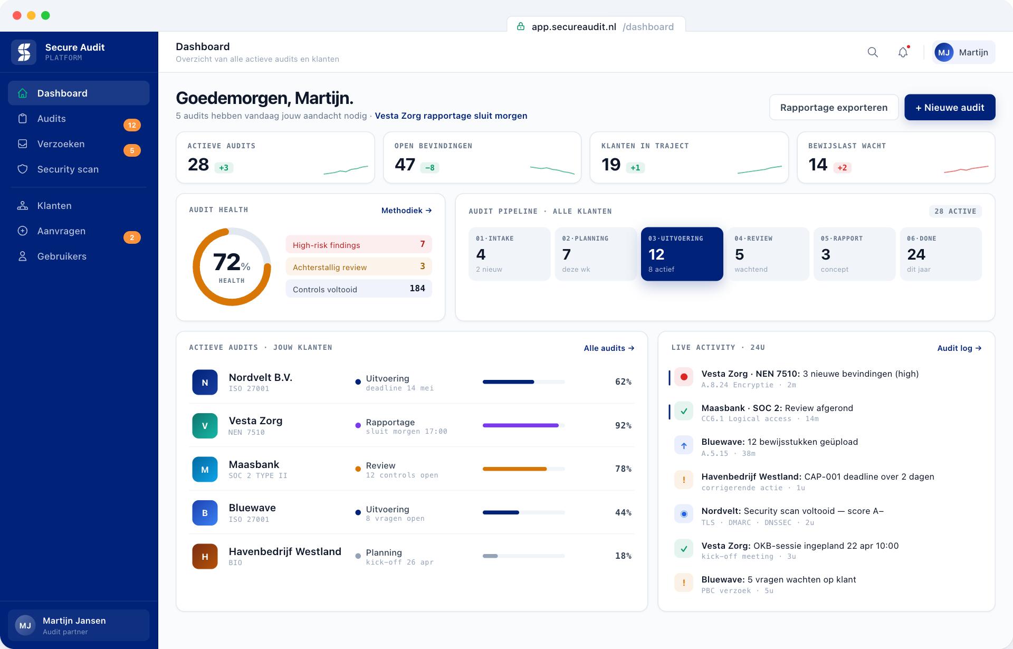Click the warning icon for Bluewave 5 vragen
The width and height of the screenshot is (1013, 649).
pyautogui.click(x=684, y=583)
